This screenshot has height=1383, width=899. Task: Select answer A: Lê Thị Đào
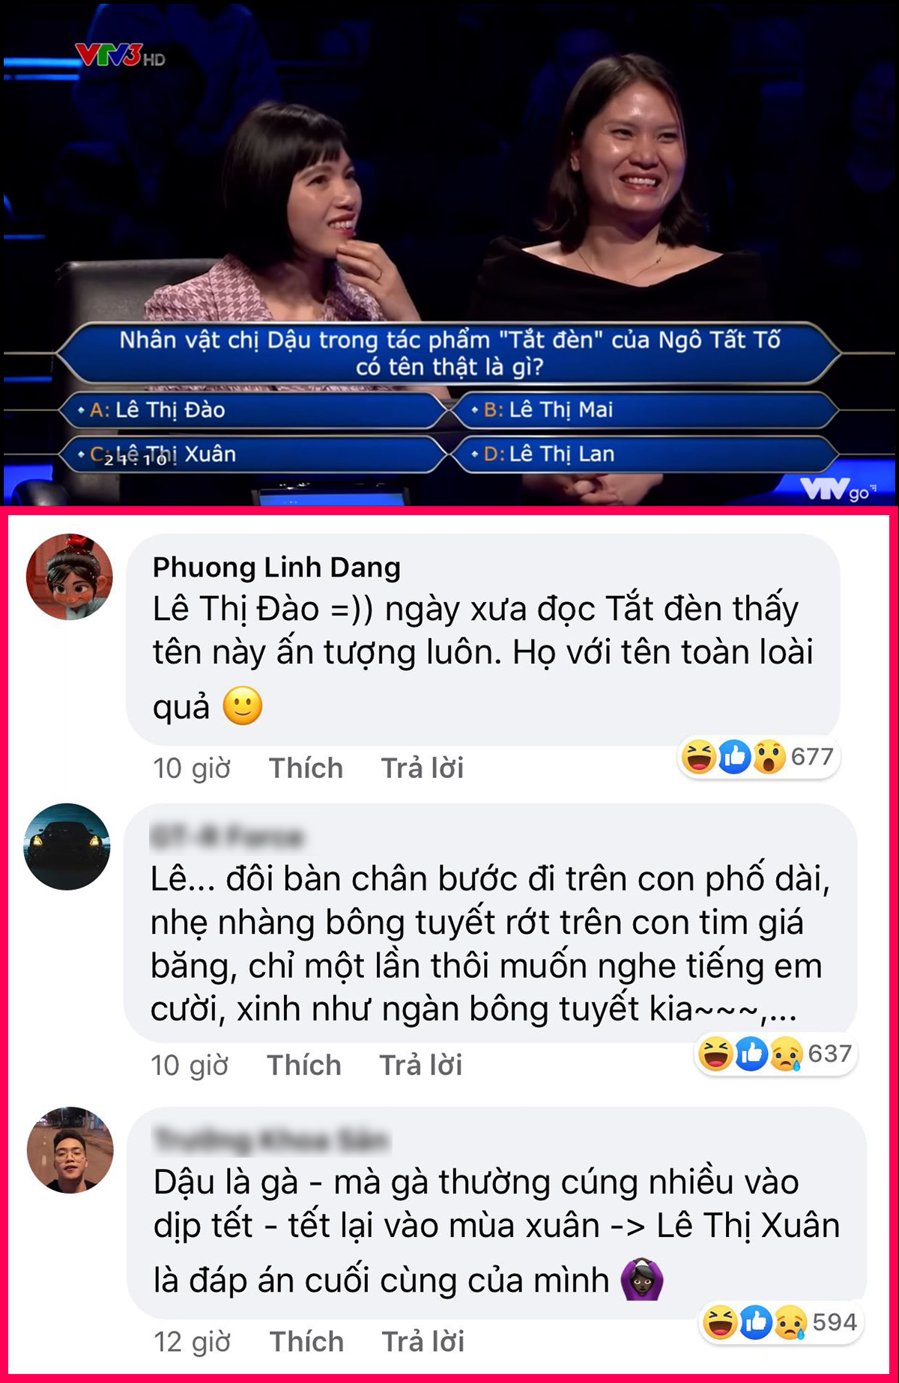[x=253, y=410]
